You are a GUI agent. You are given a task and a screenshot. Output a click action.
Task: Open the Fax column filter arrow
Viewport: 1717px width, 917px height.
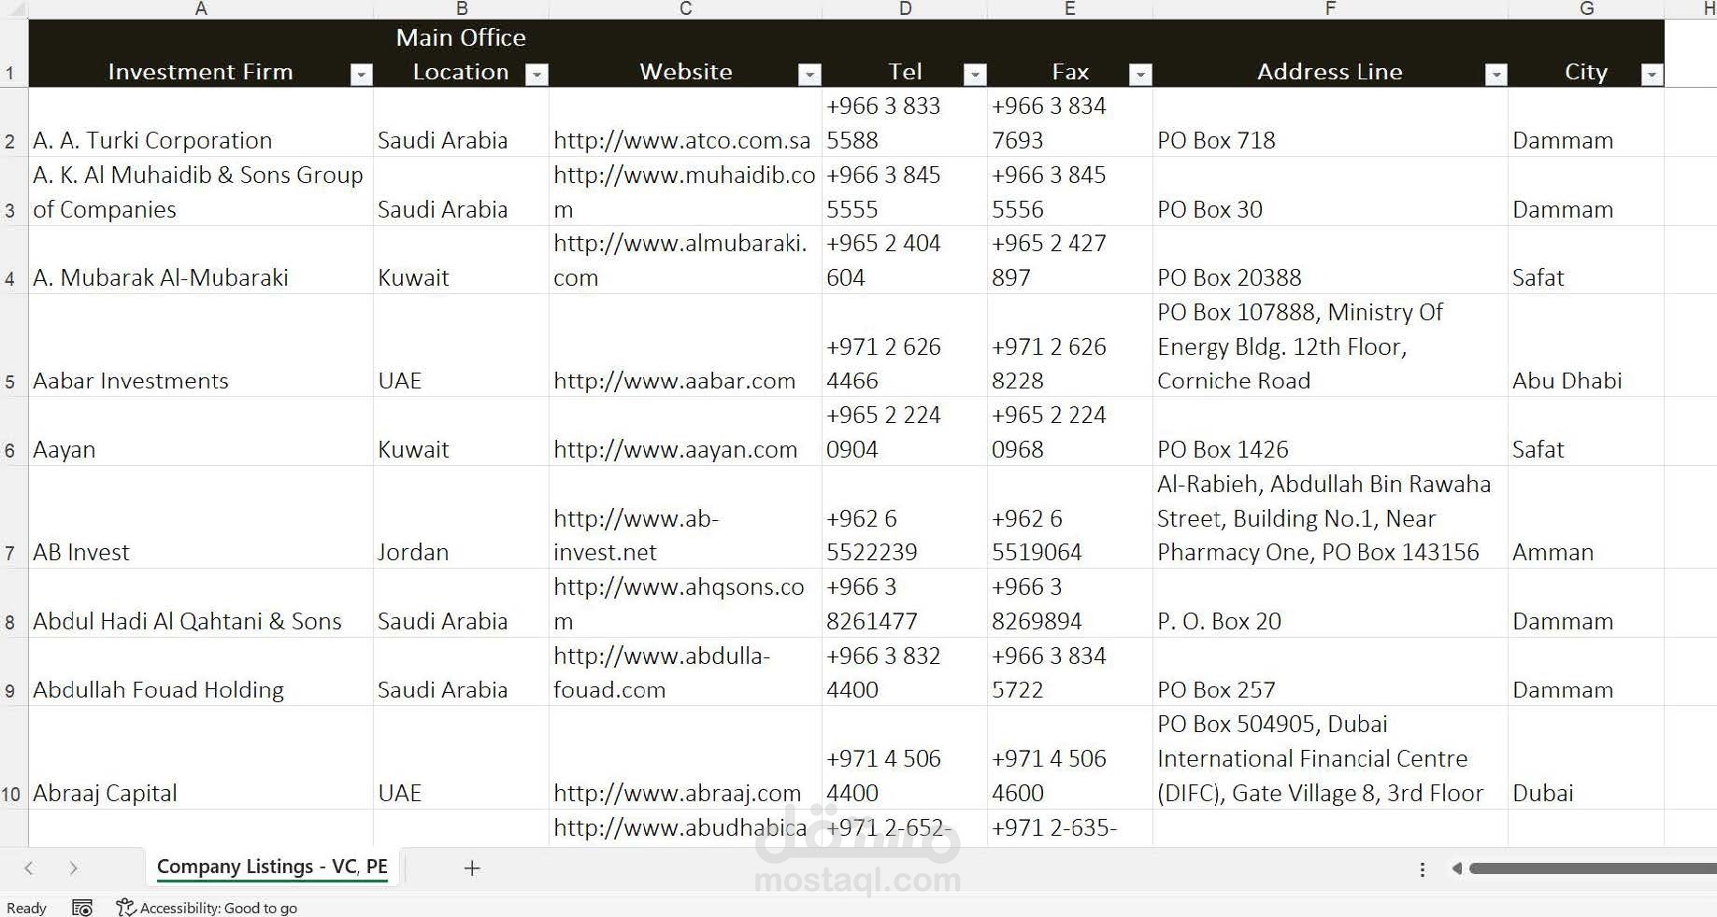coord(1140,75)
